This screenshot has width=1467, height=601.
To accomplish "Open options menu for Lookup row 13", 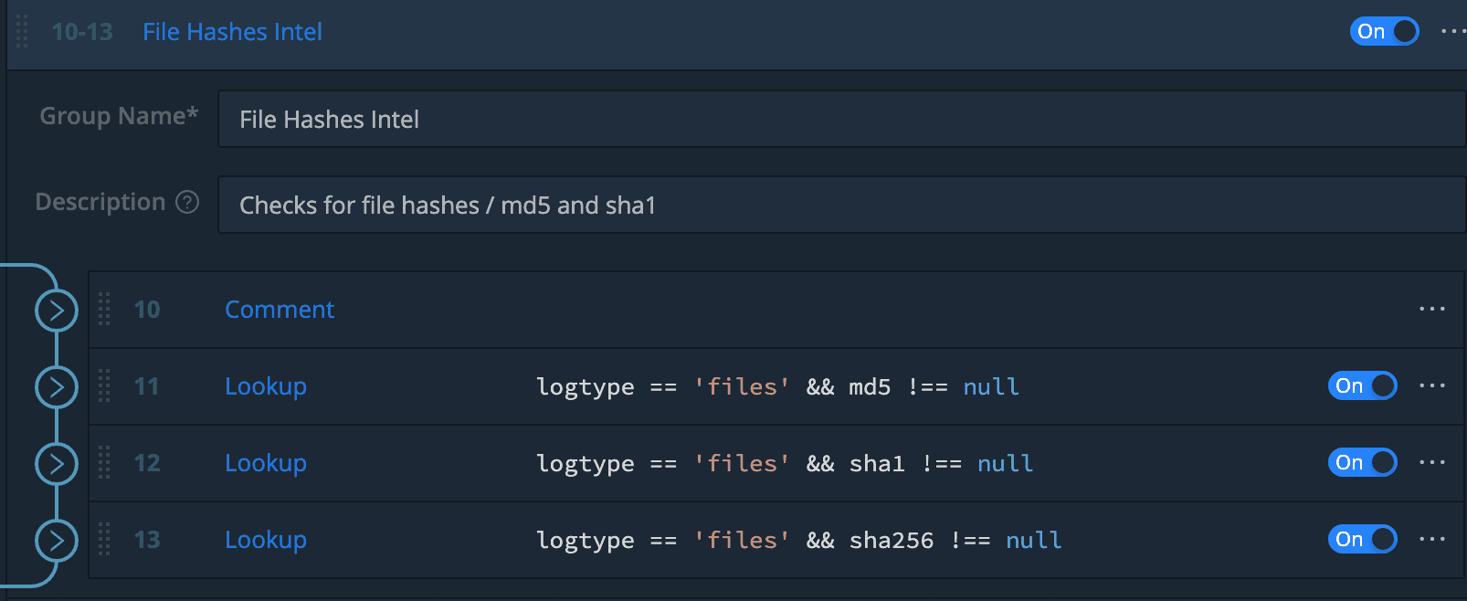I will 1431,540.
